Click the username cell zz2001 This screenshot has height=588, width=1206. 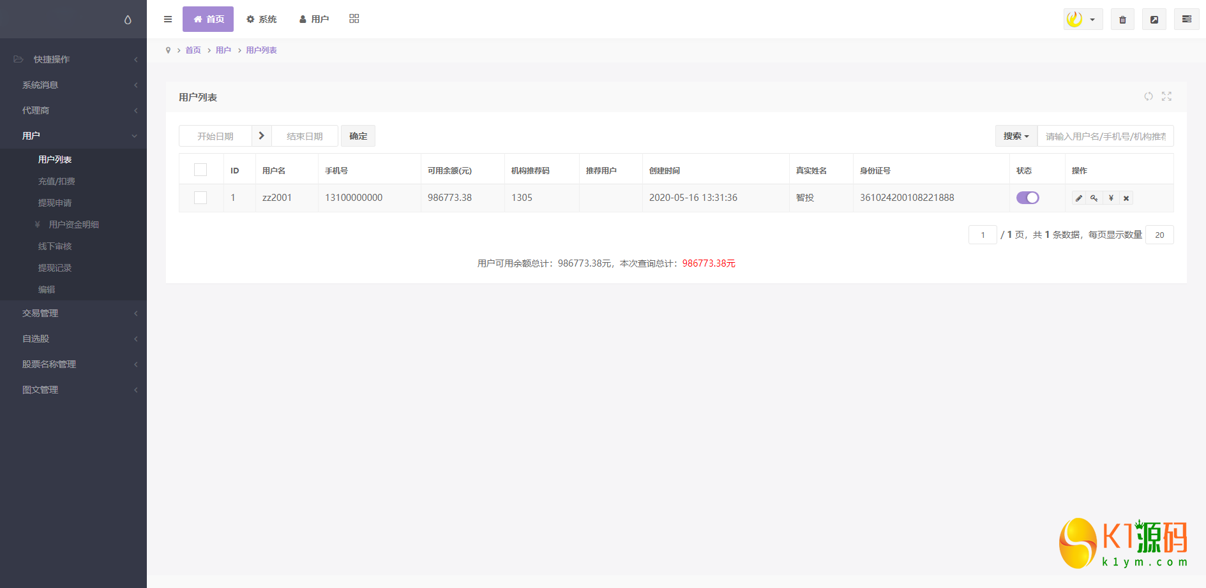click(277, 198)
